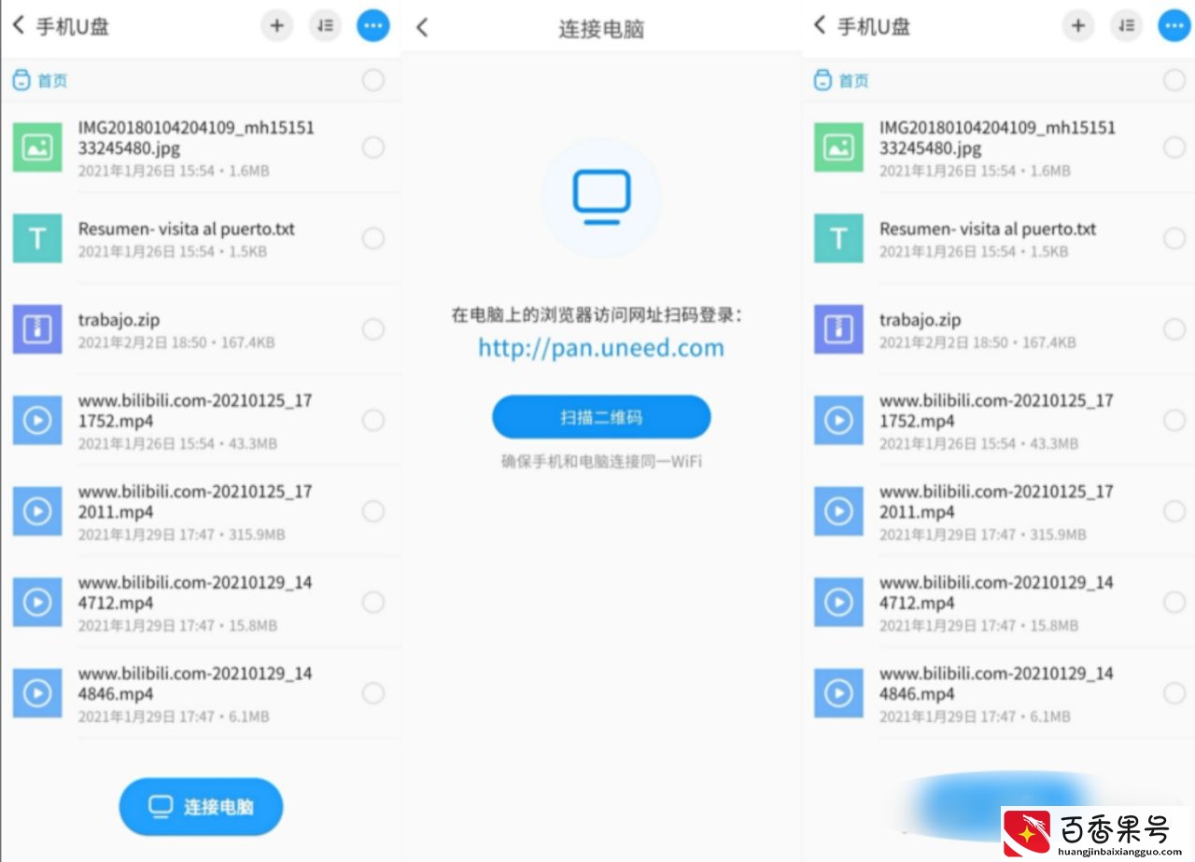Open blue more-options menu in right screen

tap(1175, 26)
